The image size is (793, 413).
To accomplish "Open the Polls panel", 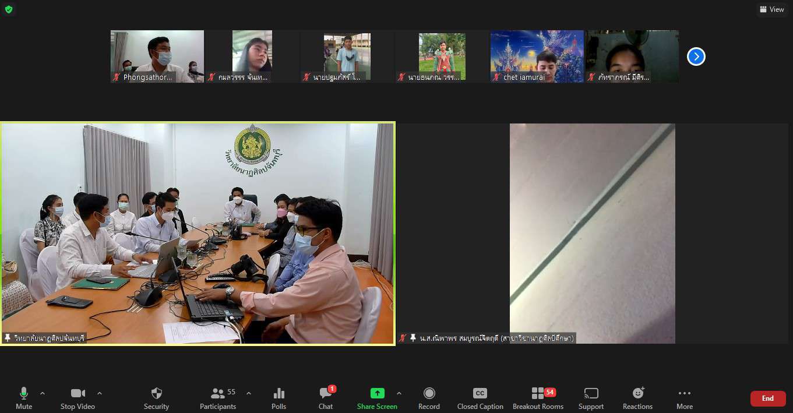I will [x=279, y=398].
